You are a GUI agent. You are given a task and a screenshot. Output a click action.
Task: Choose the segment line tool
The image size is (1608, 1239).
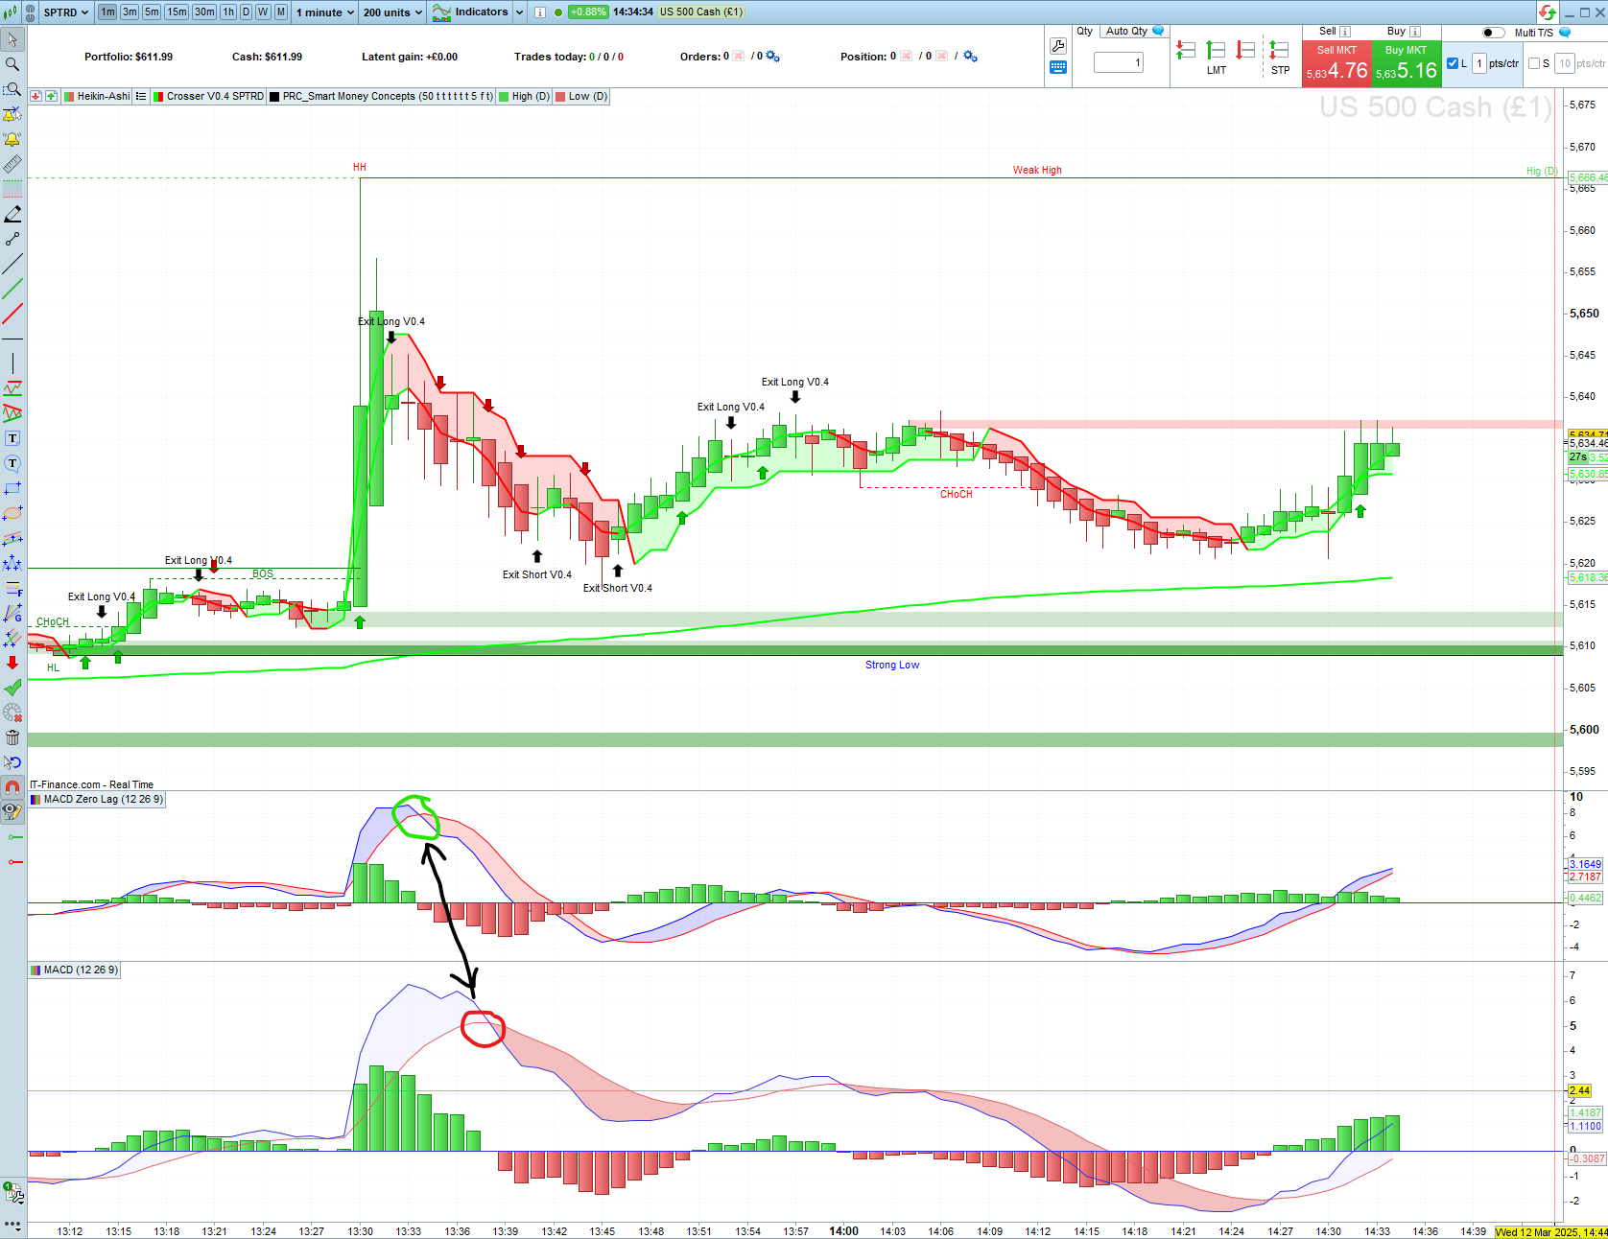[12, 239]
